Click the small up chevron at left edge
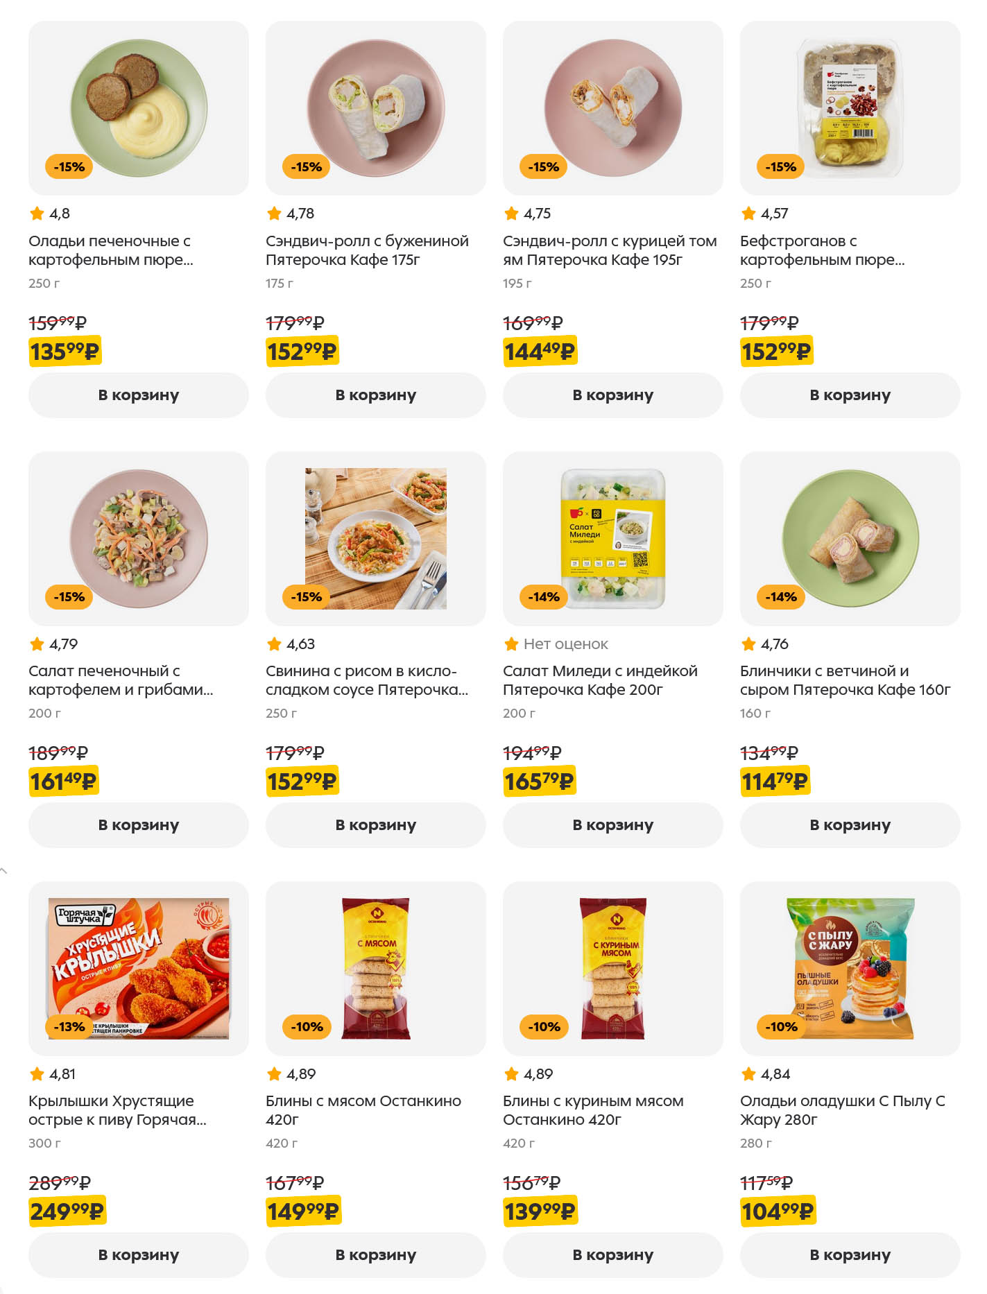Viewport: 987px width, 1294px height. (x=4, y=870)
